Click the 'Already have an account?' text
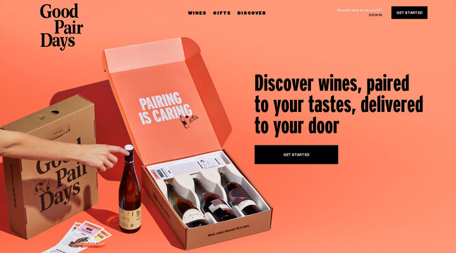The width and height of the screenshot is (456, 253). pyautogui.click(x=359, y=10)
